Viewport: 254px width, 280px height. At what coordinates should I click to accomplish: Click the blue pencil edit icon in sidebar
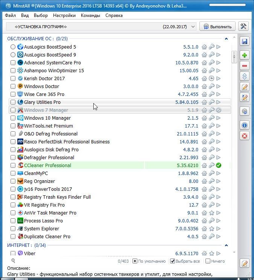244,97
